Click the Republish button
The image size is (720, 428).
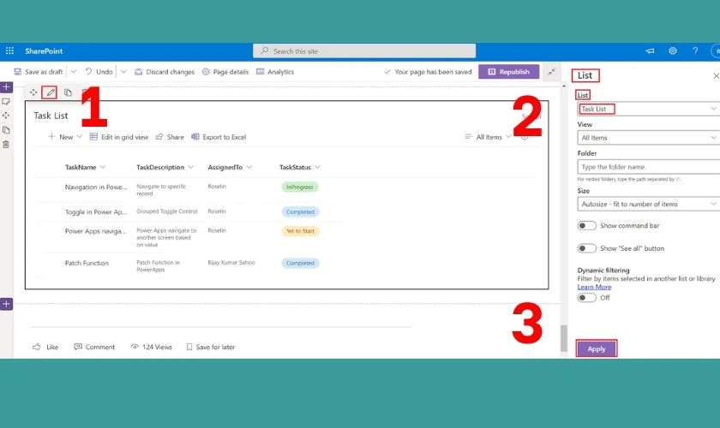[x=509, y=72]
